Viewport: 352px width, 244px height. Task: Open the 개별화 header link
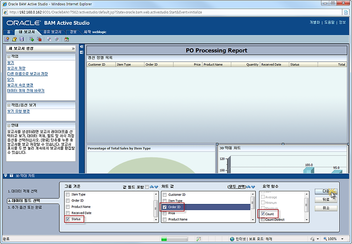click(x=314, y=22)
